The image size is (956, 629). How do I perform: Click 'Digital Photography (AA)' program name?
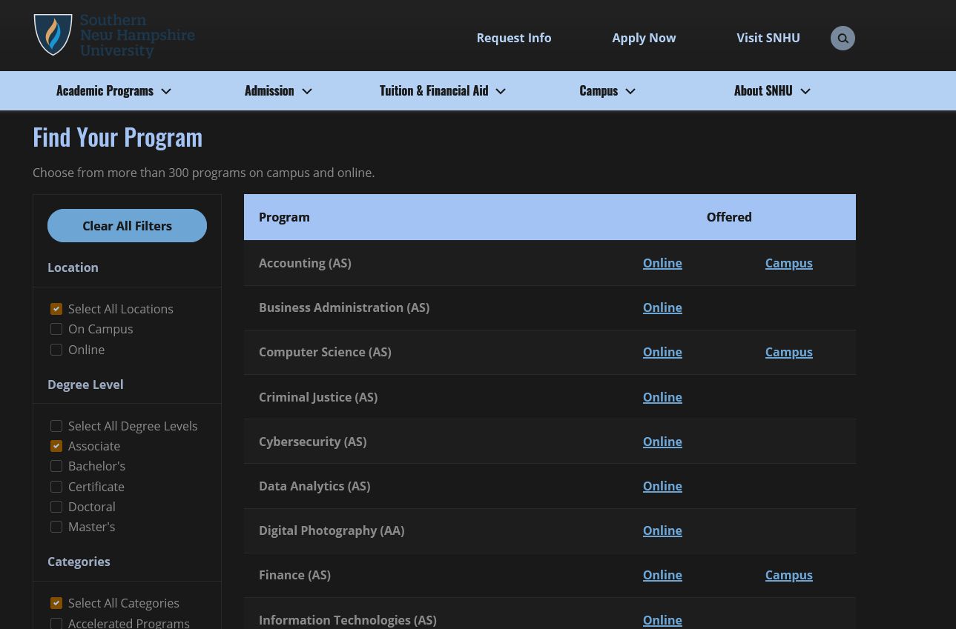pos(332,530)
